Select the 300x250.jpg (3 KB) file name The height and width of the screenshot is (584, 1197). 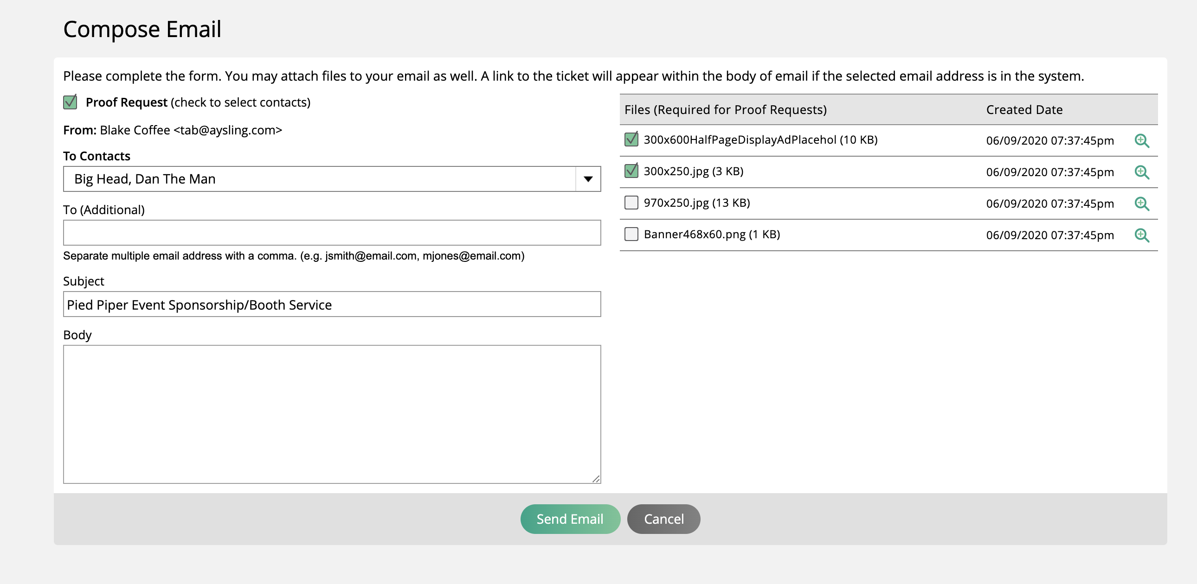[x=693, y=171]
